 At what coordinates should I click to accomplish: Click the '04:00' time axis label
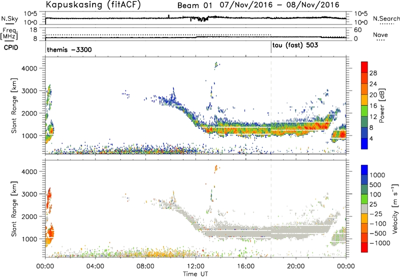pos(95,266)
